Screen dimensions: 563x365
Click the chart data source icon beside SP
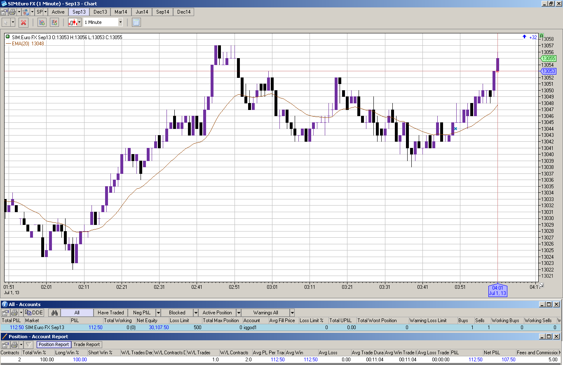26,12
